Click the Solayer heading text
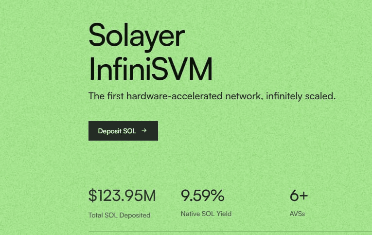Screen dimensions: 372x235 tap(137, 36)
